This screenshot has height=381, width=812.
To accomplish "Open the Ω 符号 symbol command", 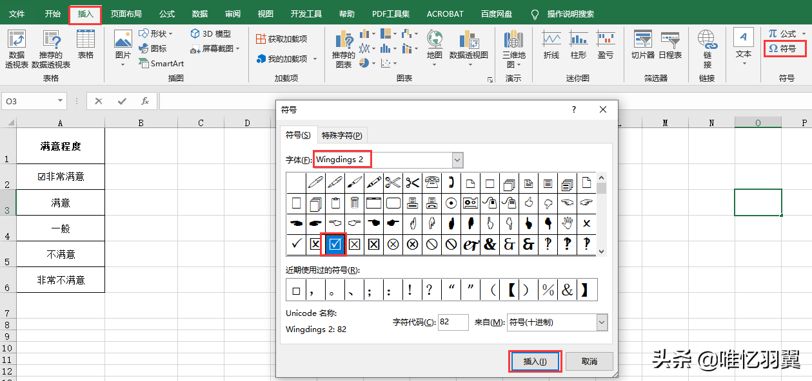I will (x=782, y=48).
